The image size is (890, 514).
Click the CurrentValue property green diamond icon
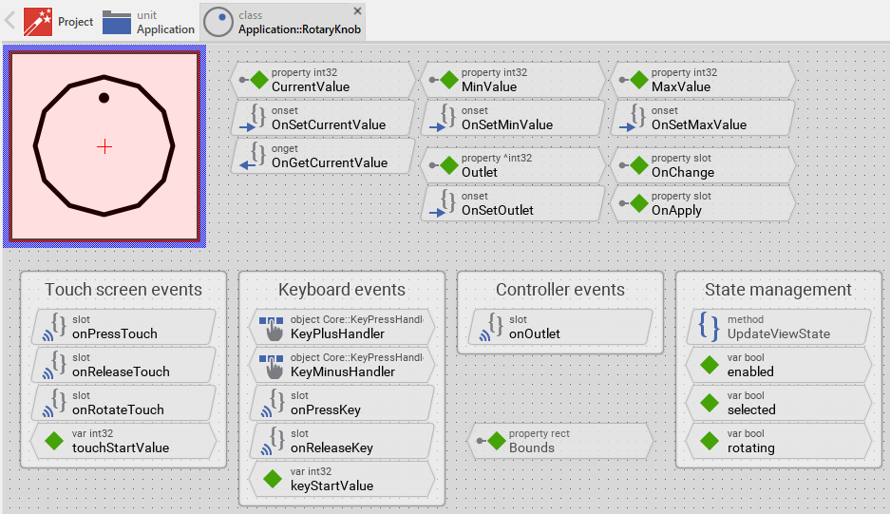(259, 81)
